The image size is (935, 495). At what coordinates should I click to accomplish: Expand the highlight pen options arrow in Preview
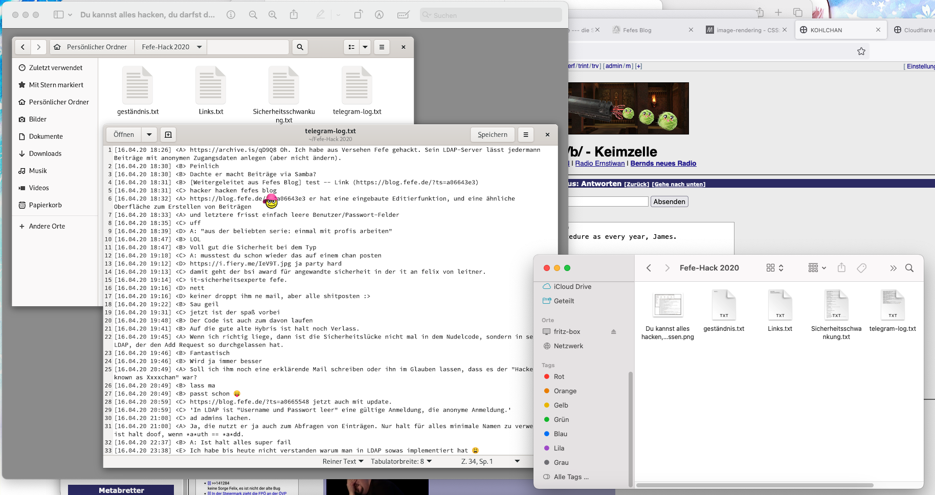338,15
